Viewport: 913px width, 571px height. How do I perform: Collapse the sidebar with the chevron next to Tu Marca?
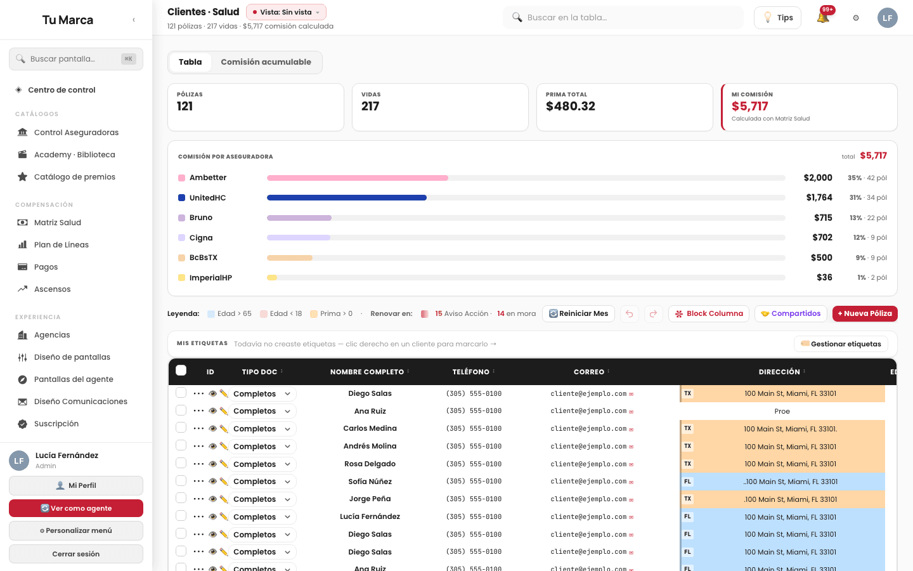pyautogui.click(x=134, y=20)
